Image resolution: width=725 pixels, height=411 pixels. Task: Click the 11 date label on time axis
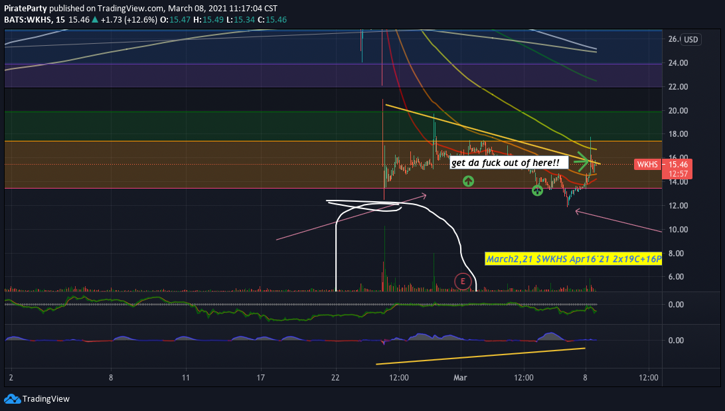[x=185, y=378]
